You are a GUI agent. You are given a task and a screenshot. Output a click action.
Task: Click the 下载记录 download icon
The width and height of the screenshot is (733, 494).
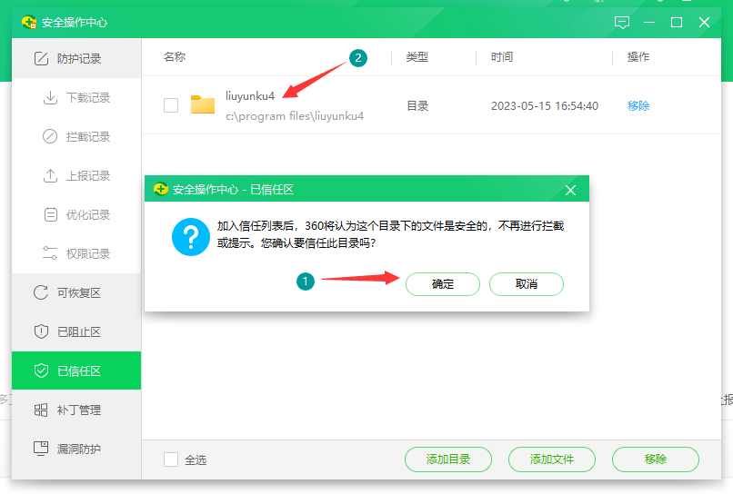[x=50, y=97]
